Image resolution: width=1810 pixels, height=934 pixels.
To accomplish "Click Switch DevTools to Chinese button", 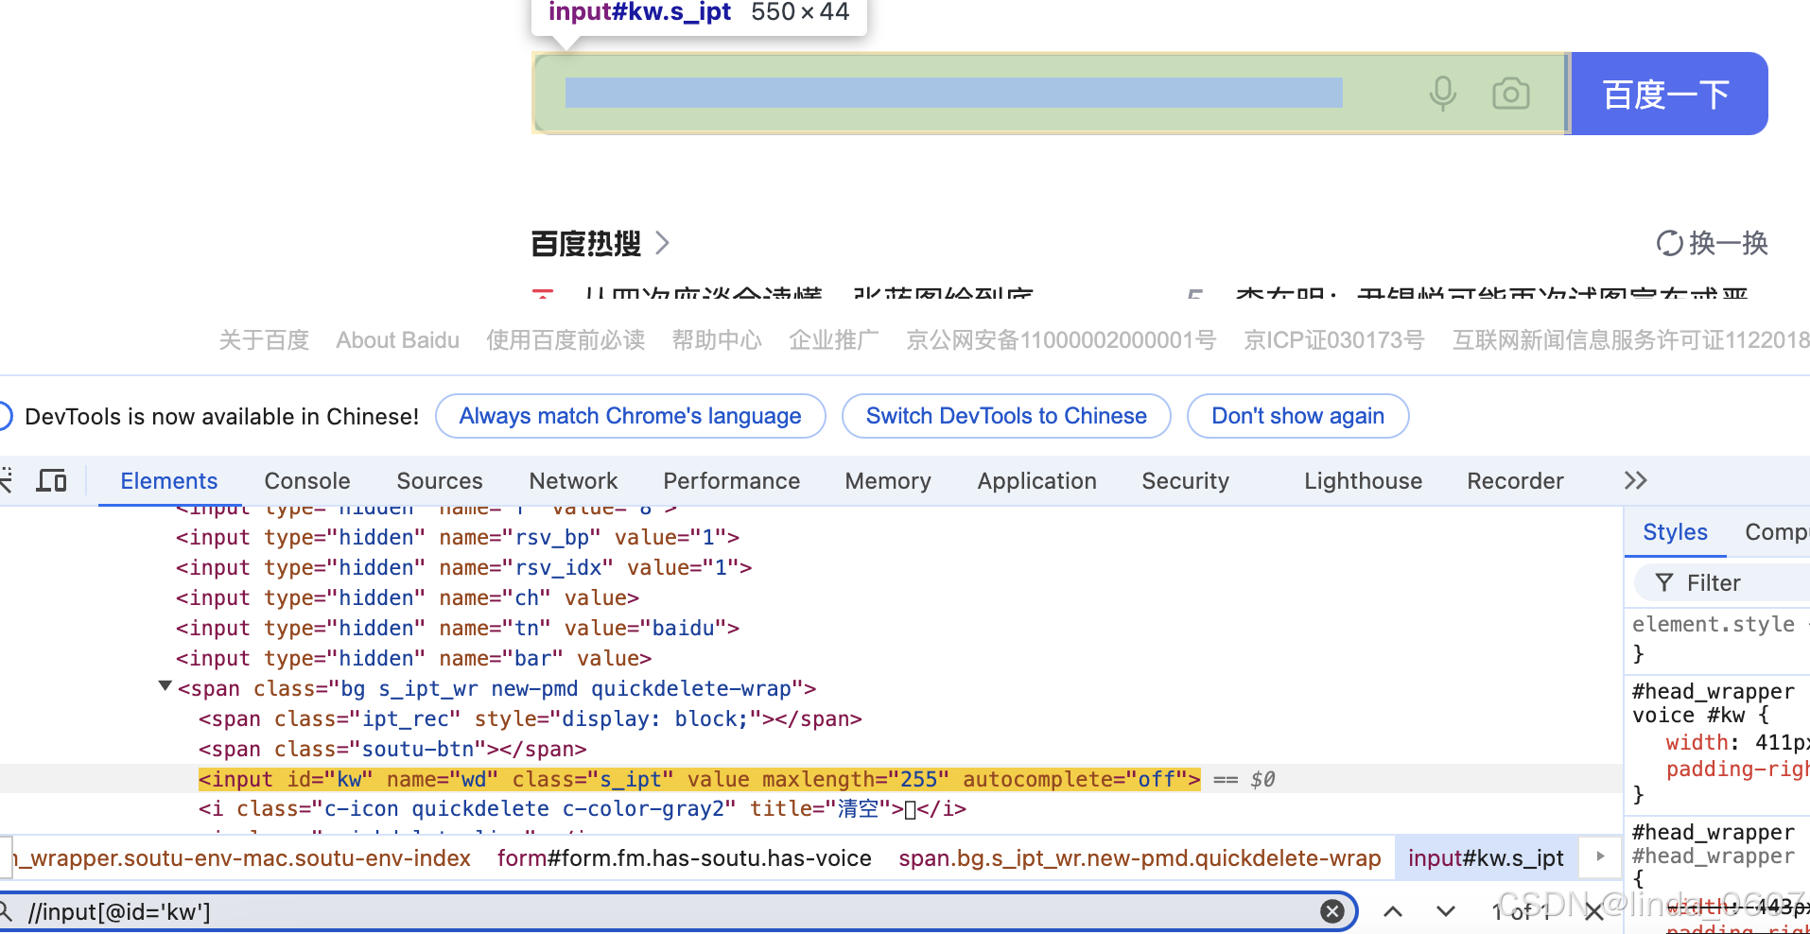I will click(1006, 416).
